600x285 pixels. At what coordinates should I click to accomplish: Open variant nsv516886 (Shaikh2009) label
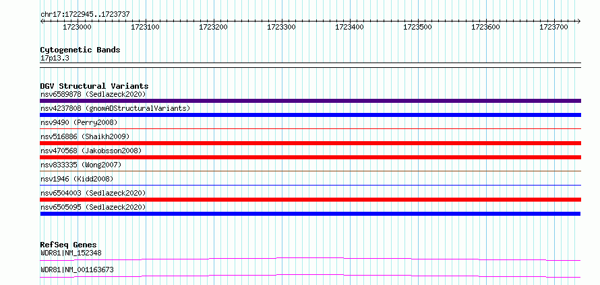[85, 136]
